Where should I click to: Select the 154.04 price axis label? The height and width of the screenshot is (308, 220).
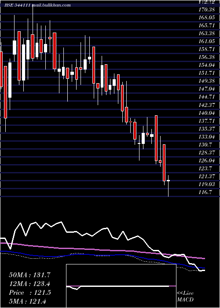click(x=206, y=65)
